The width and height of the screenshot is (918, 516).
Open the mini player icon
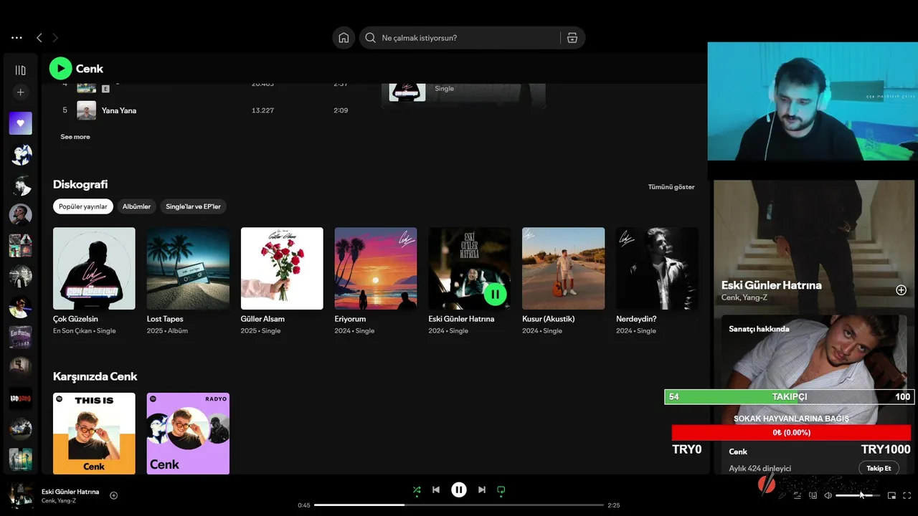891,495
